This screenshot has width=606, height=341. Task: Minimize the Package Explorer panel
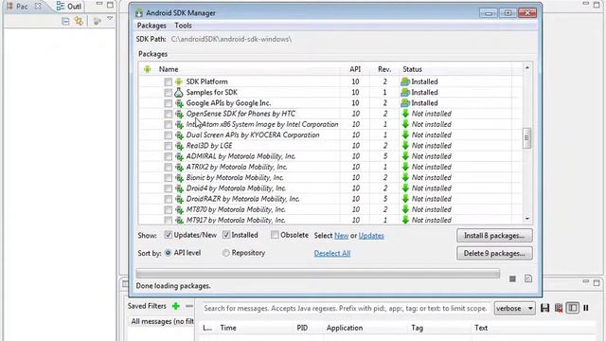coord(99,4)
